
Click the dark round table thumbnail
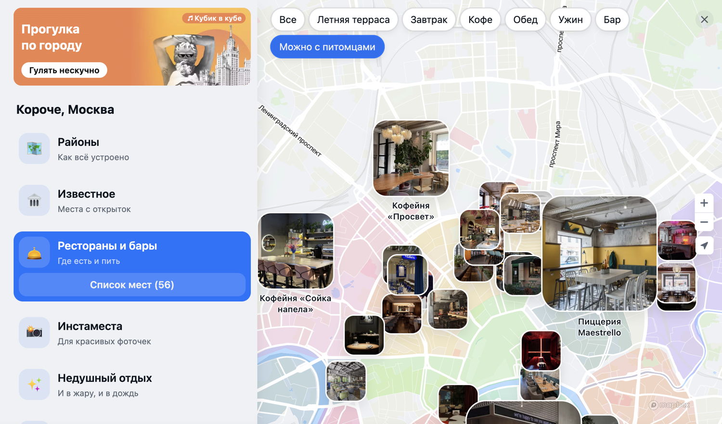point(364,335)
